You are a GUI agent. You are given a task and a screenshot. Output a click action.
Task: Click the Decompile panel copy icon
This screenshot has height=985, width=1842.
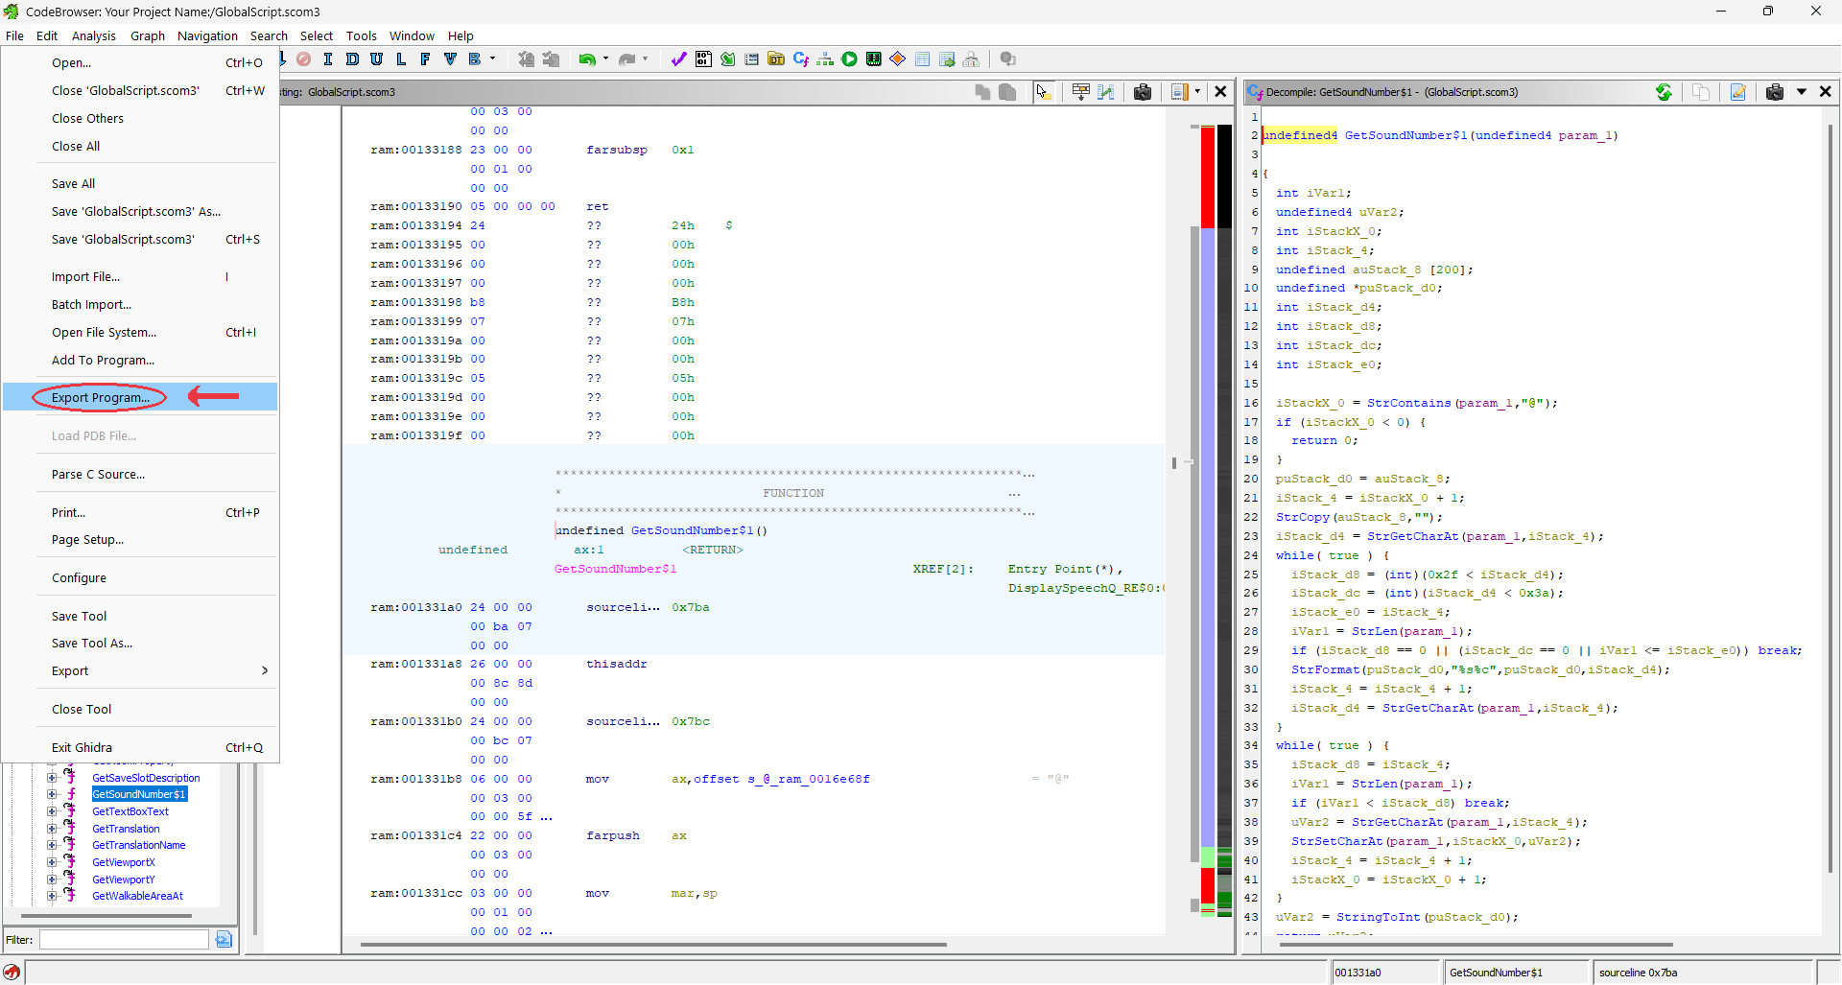(1701, 92)
